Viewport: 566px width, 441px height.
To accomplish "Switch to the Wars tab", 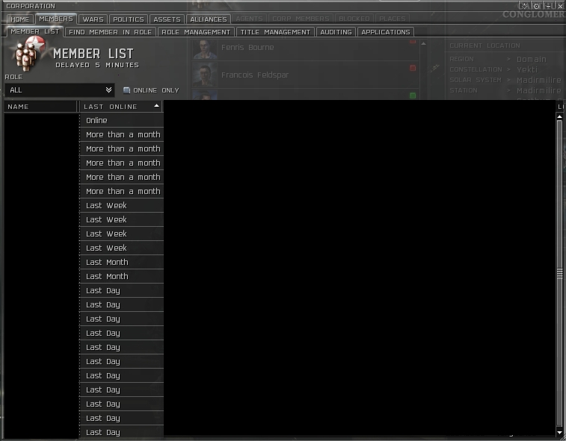I will tap(93, 19).
